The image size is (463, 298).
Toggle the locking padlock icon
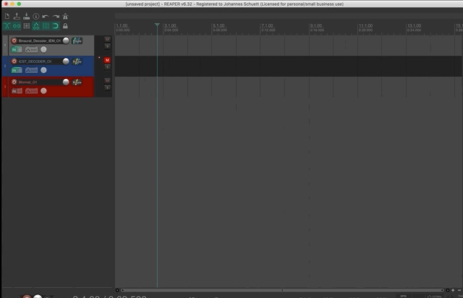pyautogui.click(x=66, y=26)
